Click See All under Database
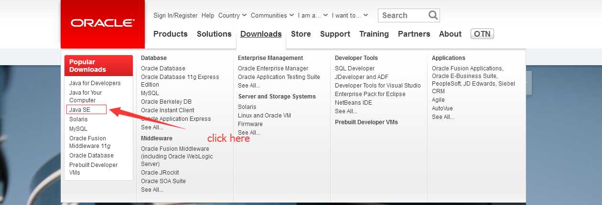The height and width of the screenshot is (205, 602). 152,127
